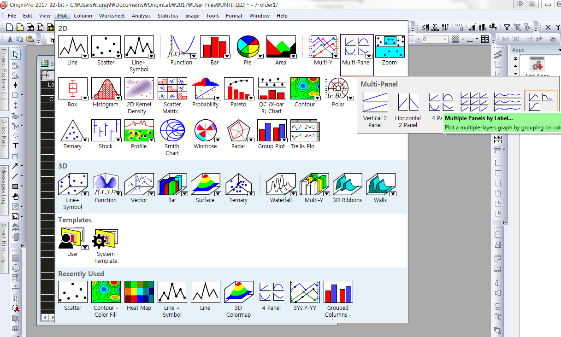The width and height of the screenshot is (561, 337).
Task: Select the Polar plot icon
Action: click(338, 88)
